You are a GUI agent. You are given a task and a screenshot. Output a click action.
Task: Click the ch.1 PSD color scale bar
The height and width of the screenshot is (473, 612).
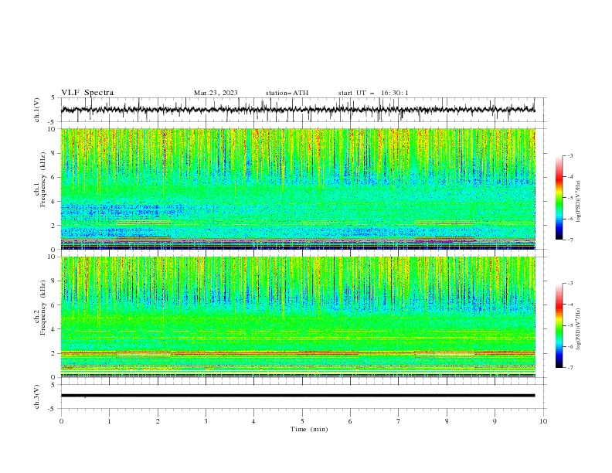[x=559, y=198]
